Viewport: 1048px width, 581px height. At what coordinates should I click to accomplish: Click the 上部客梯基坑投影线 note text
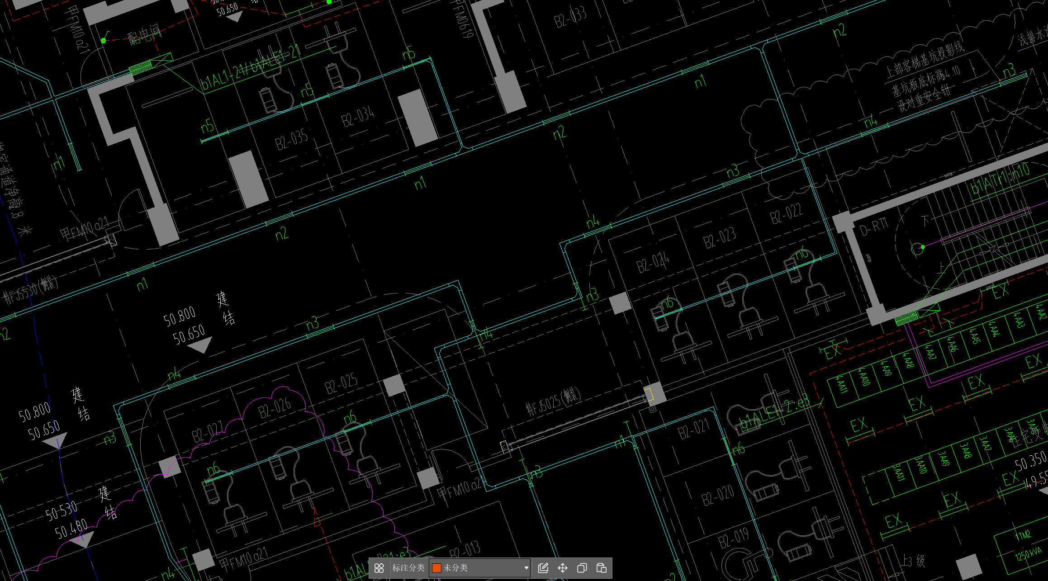click(925, 59)
